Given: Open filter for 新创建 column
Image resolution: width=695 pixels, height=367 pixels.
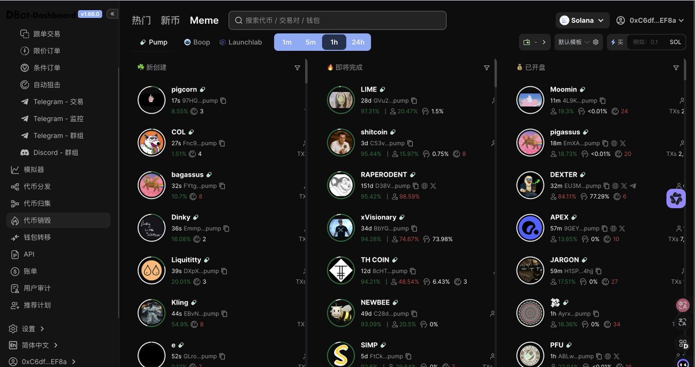Looking at the screenshot, I should click(298, 68).
